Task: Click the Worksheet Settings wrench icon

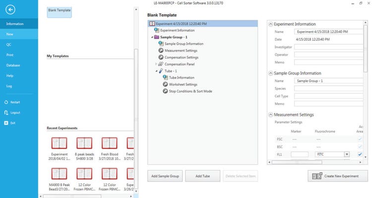Action: (x=165, y=84)
